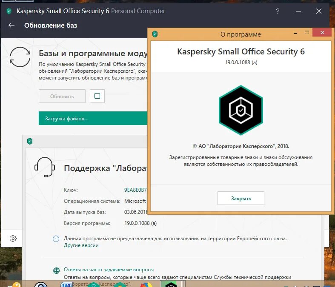Image resolution: width=335 pixels, height=287 pixels.
Task: Click the Загрузка файлов progress bar
Action: (x=93, y=118)
